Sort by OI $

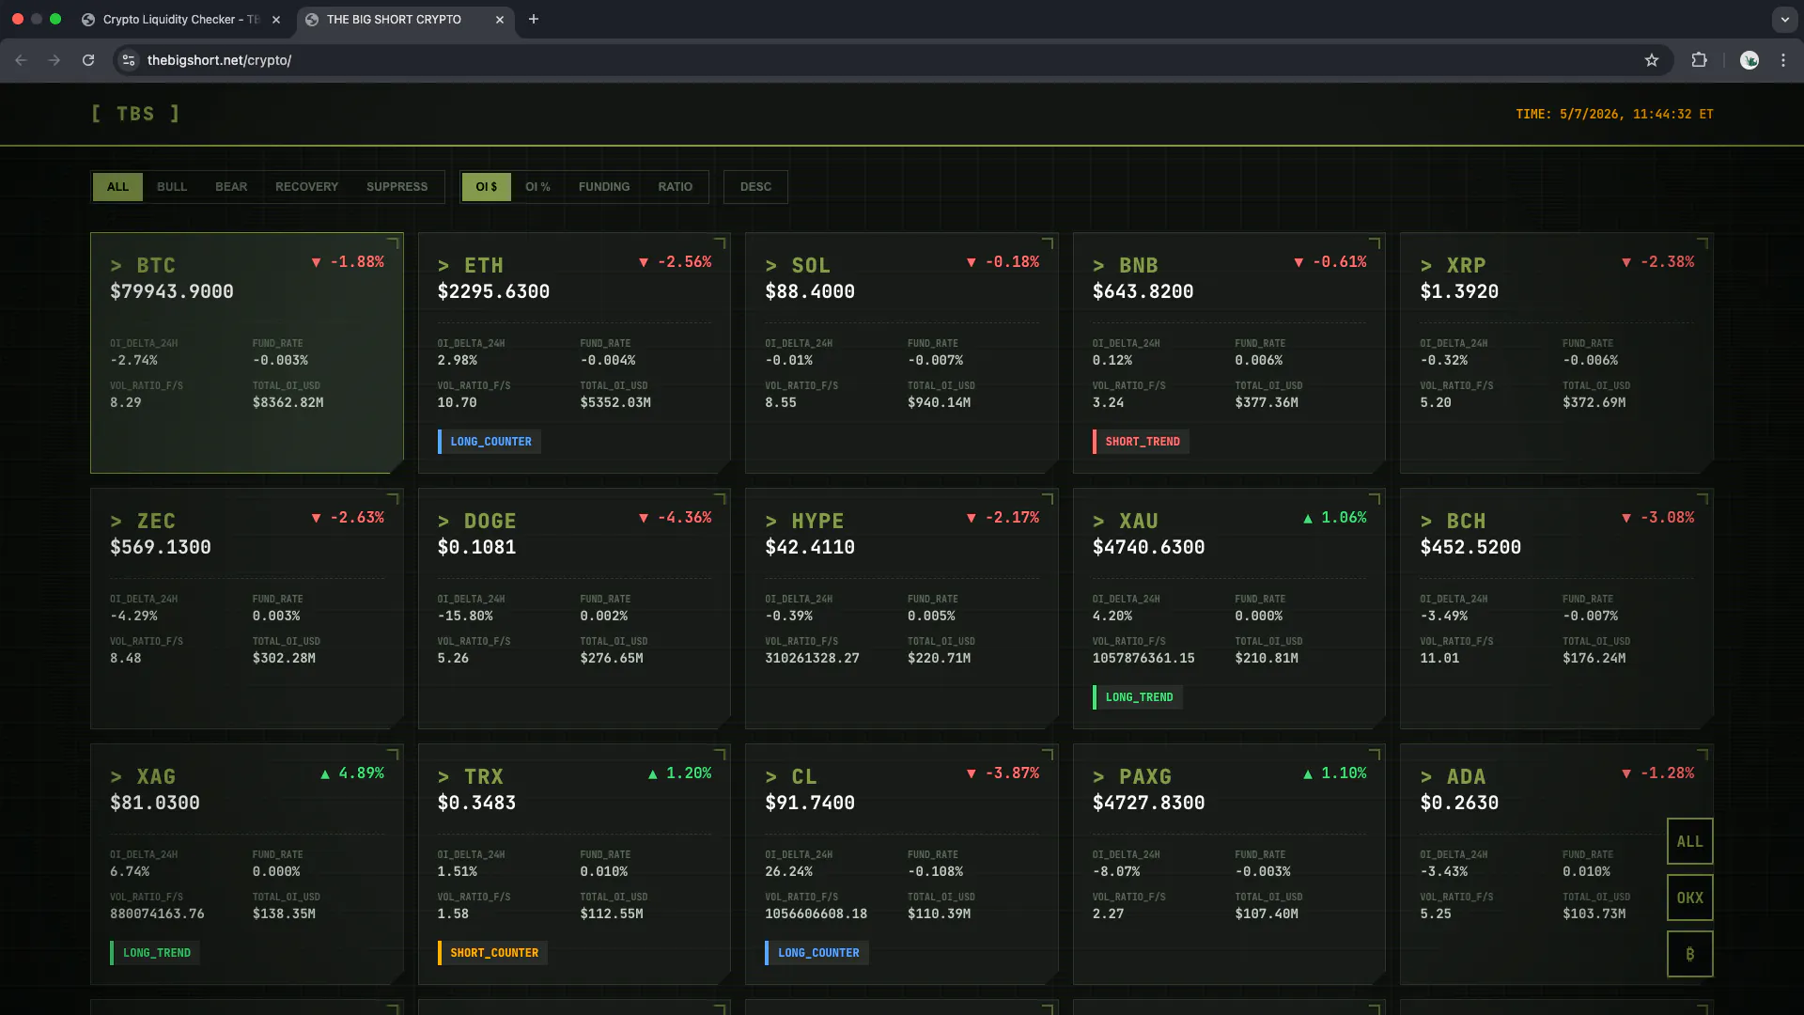[x=486, y=187]
